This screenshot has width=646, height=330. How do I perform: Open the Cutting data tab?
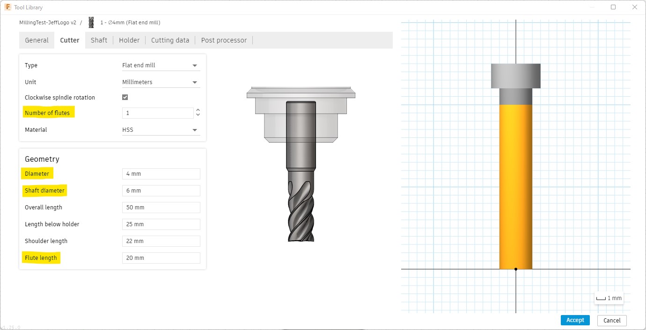tap(170, 40)
